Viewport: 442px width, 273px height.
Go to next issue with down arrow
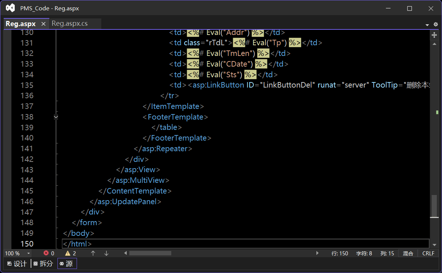(x=106, y=253)
